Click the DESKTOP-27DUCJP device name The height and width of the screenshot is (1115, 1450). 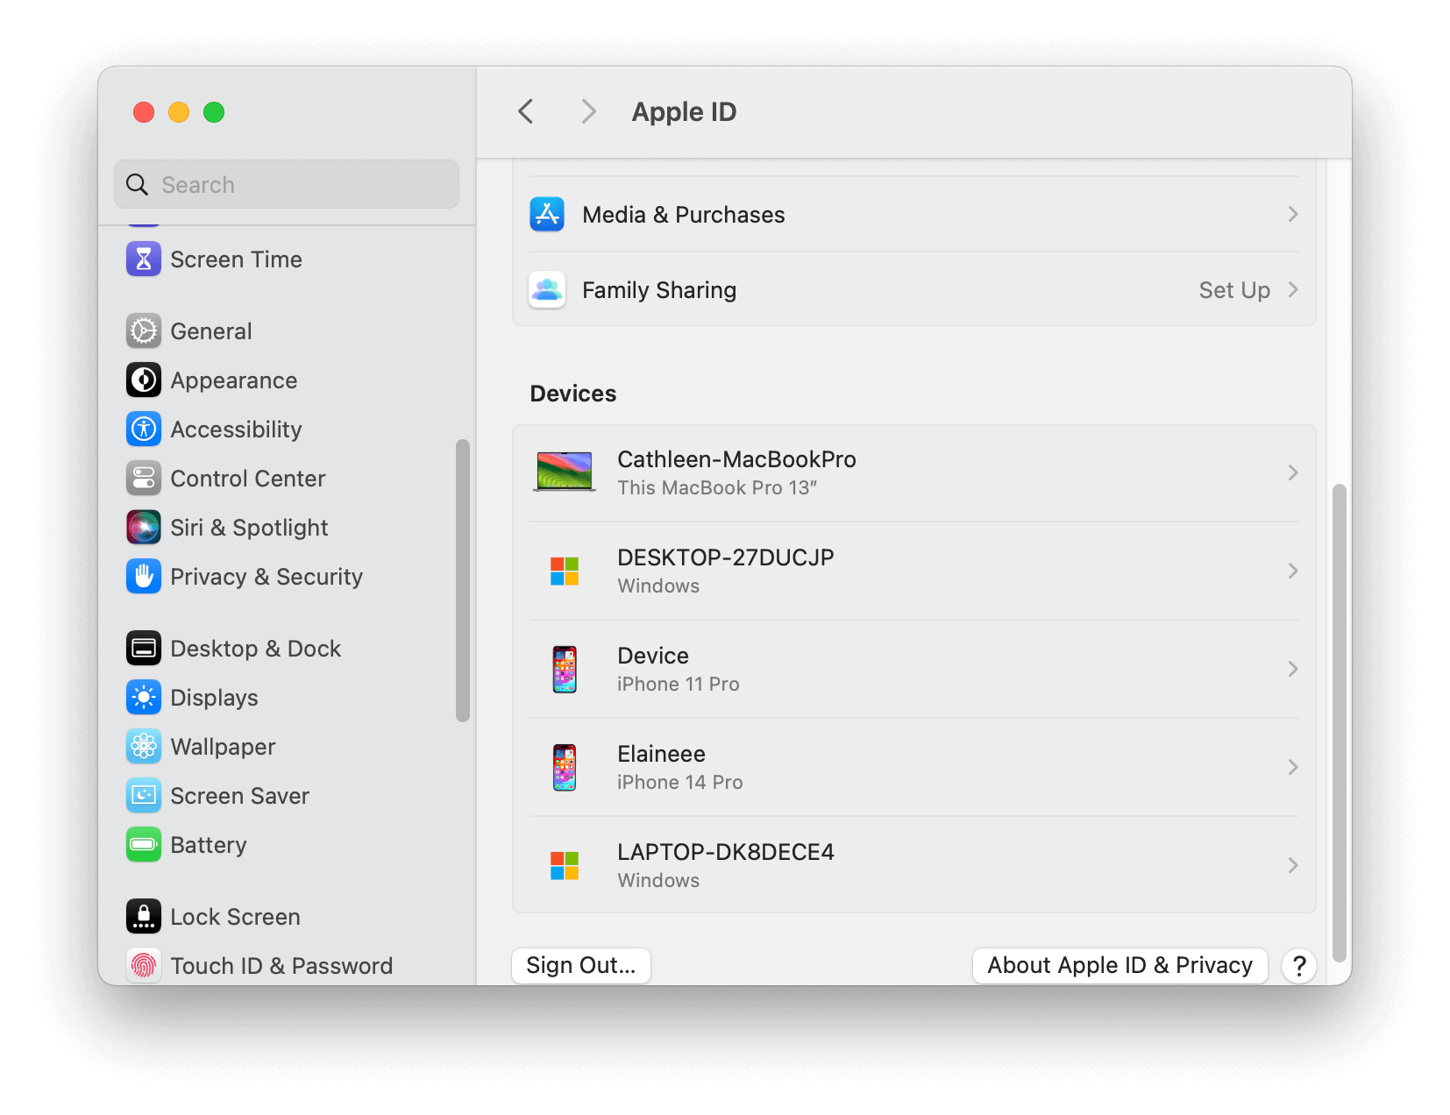pos(726,557)
